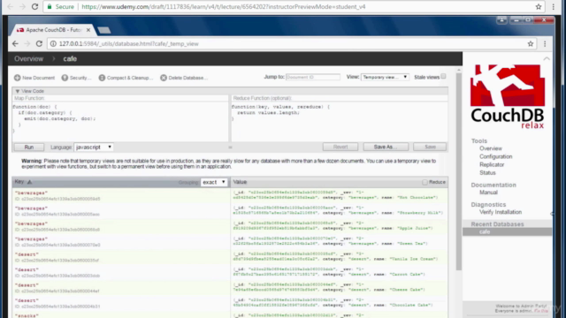
Task: Run the temporary view
Action: tap(29, 148)
